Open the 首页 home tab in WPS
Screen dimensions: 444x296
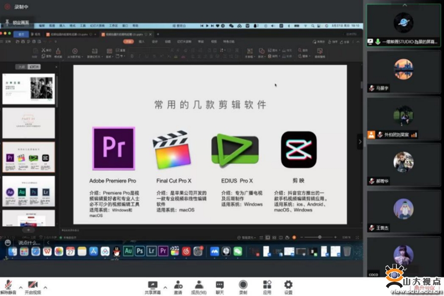point(21,34)
